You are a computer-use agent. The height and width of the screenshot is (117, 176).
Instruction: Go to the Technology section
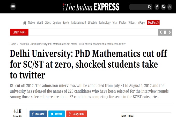[105, 23]
